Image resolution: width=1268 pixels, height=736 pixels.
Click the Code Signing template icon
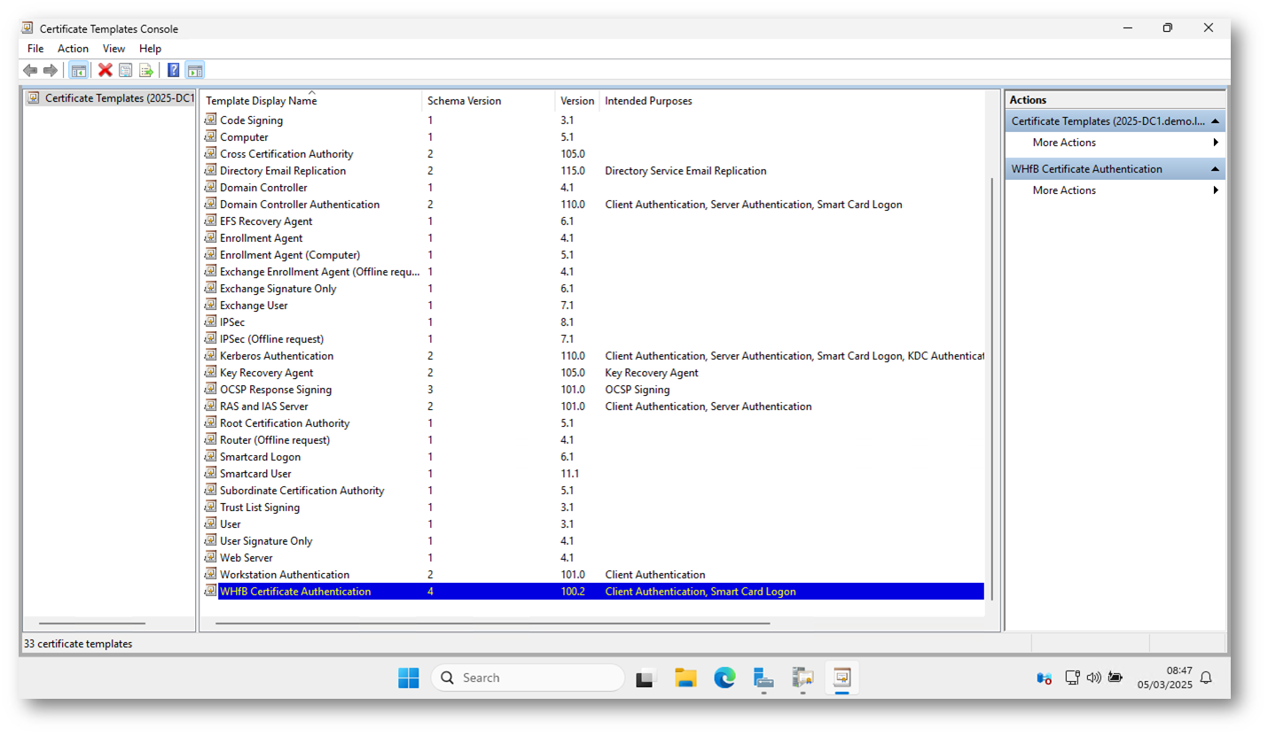coord(210,120)
